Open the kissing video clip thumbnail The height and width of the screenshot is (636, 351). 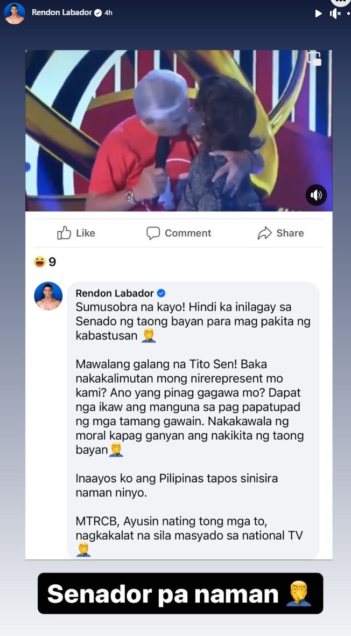179,130
